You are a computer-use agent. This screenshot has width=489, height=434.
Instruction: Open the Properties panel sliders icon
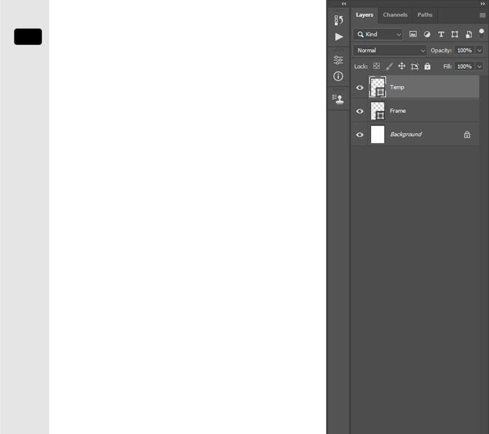tap(338, 60)
